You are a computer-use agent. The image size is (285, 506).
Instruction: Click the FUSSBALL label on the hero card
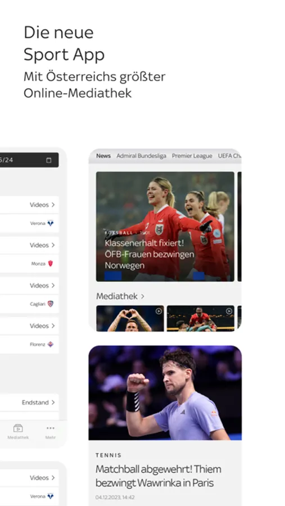click(x=119, y=232)
